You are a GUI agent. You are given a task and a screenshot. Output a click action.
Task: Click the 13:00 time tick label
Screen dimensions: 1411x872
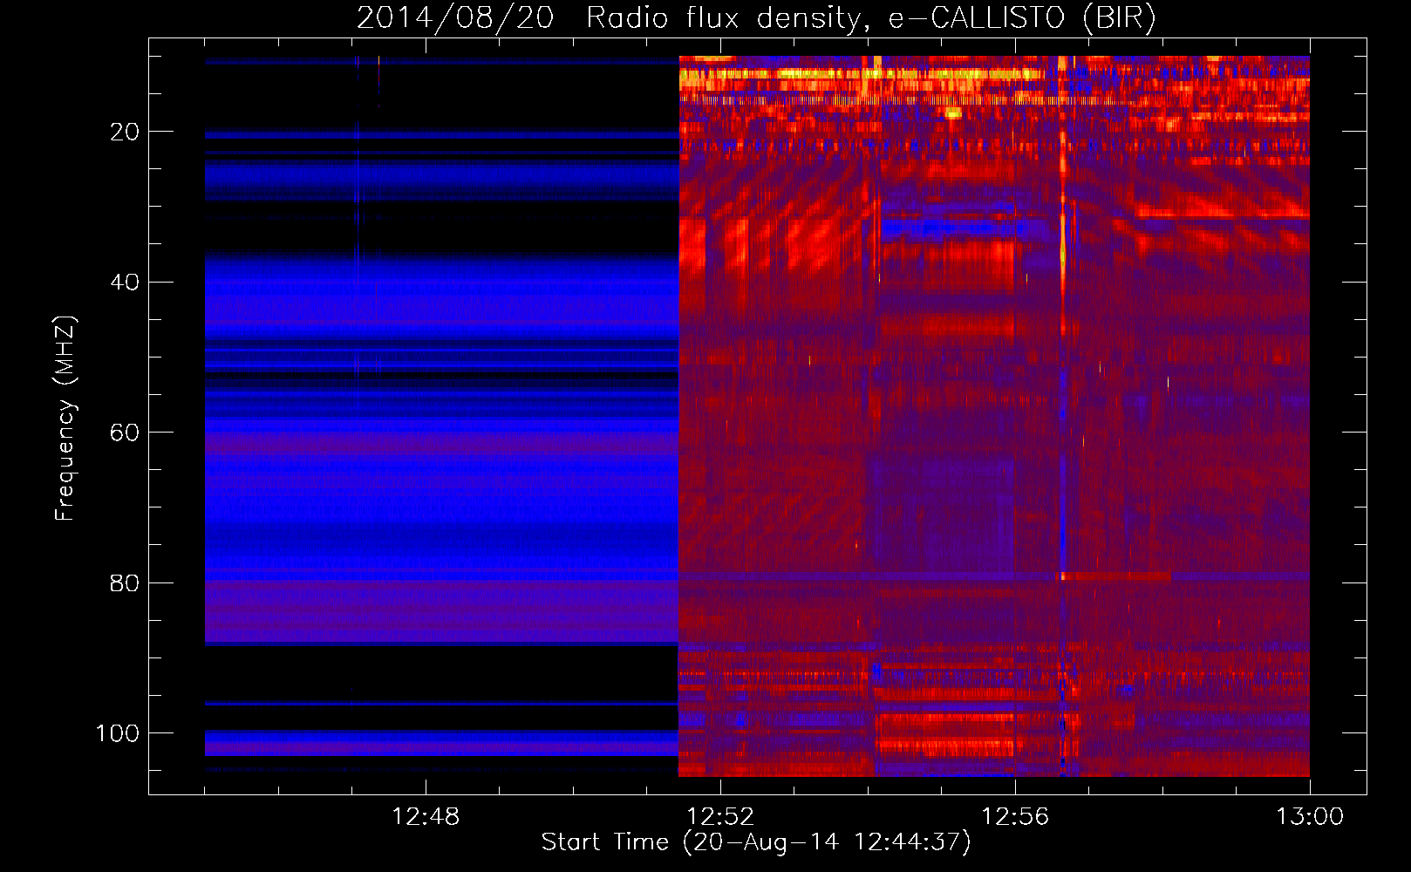point(1310,817)
